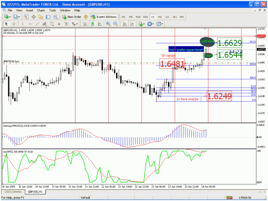Switch timeframe to MN
This screenshot has height=201, width=268.
[x=182, y=17]
